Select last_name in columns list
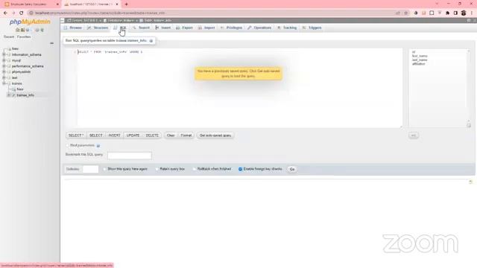The height and width of the screenshot is (268, 477). [420, 60]
